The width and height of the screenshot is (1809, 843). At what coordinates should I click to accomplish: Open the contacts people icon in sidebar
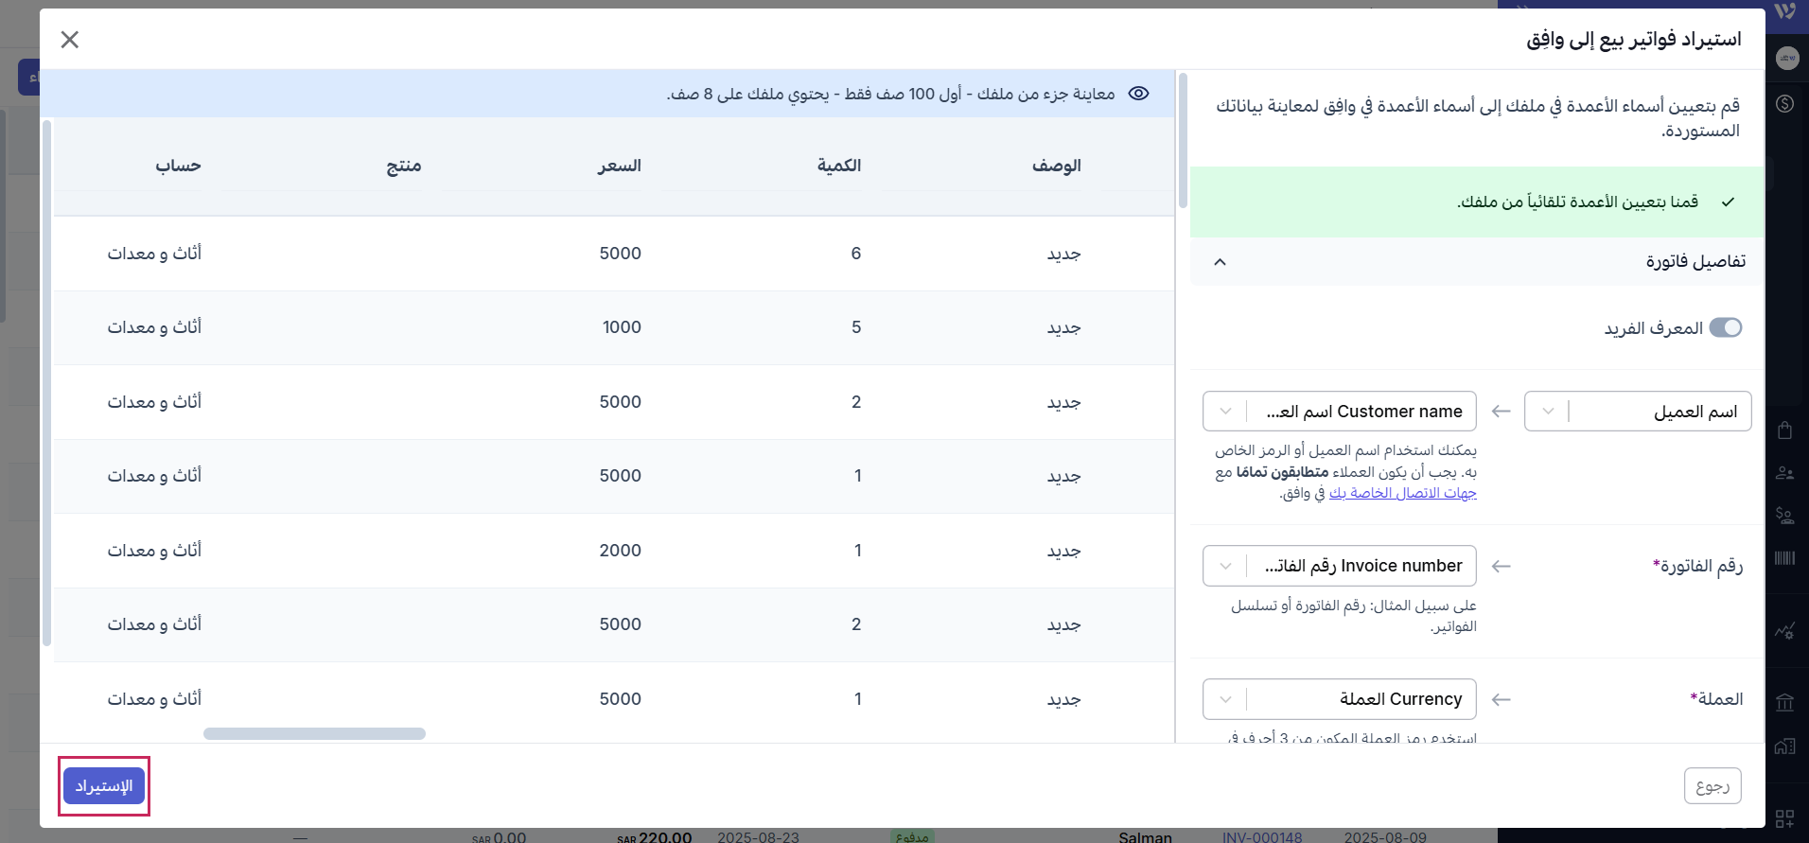click(x=1784, y=473)
